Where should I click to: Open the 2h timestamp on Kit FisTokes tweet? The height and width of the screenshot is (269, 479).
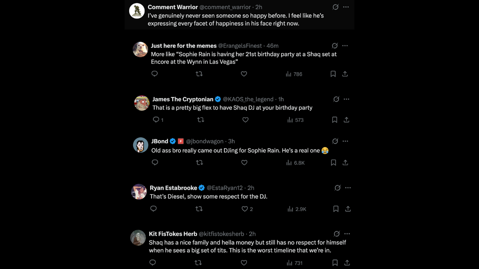pyautogui.click(x=252, y=234)
